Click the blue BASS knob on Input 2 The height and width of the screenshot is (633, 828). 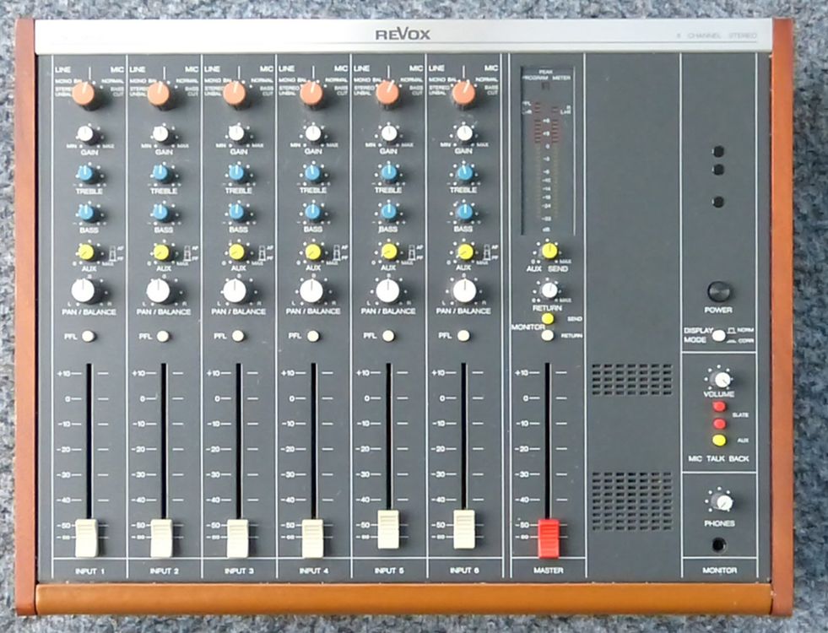(x=160, y=212)
